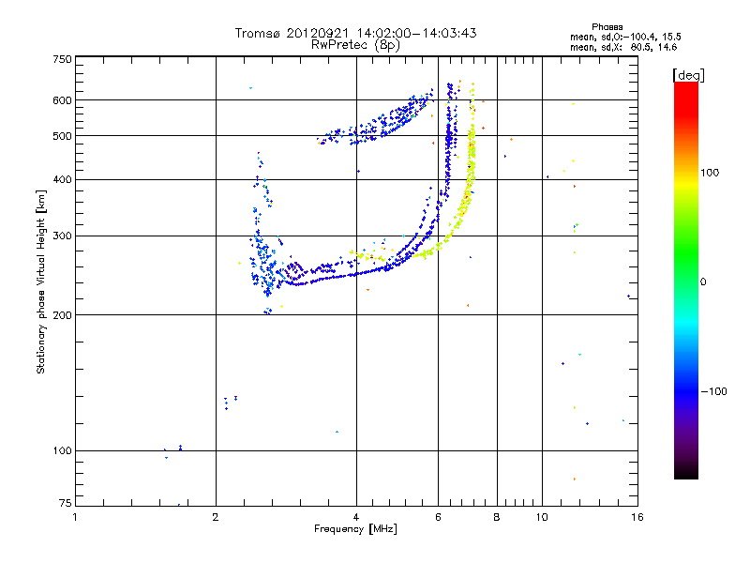750x563 pixels.
Task: Click the x-axis tick label '2'
Action: pos(216,517)
